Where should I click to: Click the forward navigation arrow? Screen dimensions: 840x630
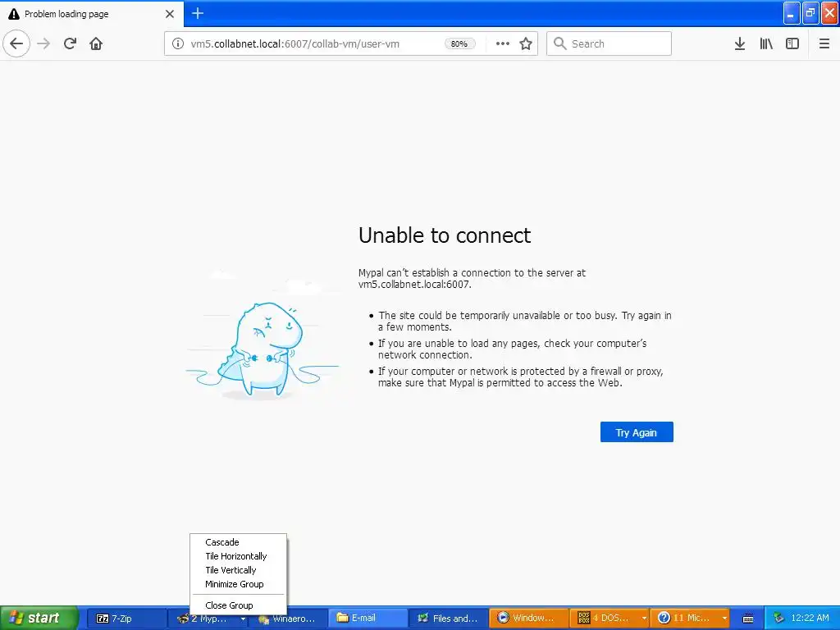[44, 43]
